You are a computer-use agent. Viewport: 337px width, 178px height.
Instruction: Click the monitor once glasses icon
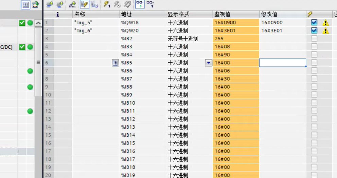[150, 4]
